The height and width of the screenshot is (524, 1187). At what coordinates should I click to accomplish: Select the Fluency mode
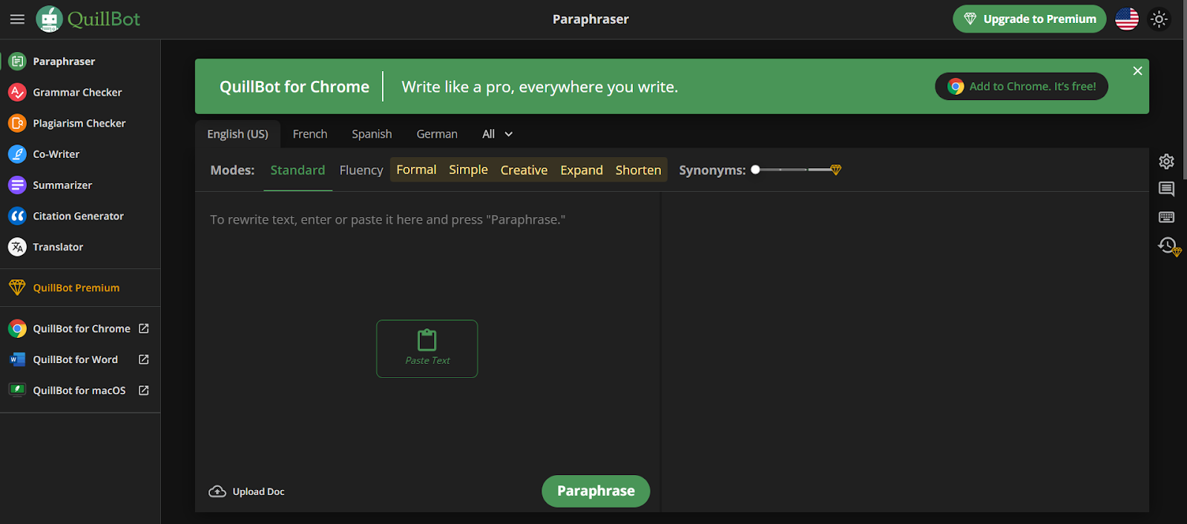coord(361,170)
